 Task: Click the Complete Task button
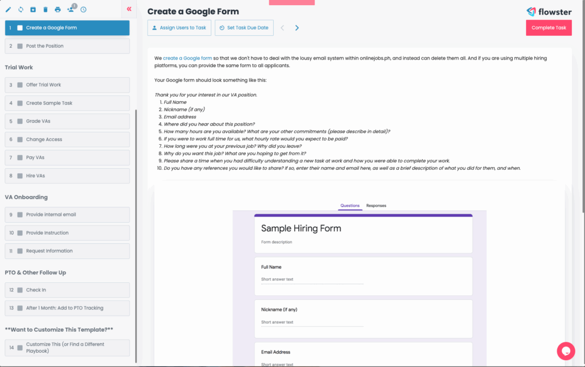click(x=548, y=28)
